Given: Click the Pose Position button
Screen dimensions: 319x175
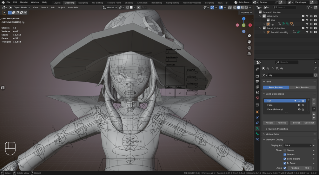Looking at the screenshot, I should (x=276, y=87).
